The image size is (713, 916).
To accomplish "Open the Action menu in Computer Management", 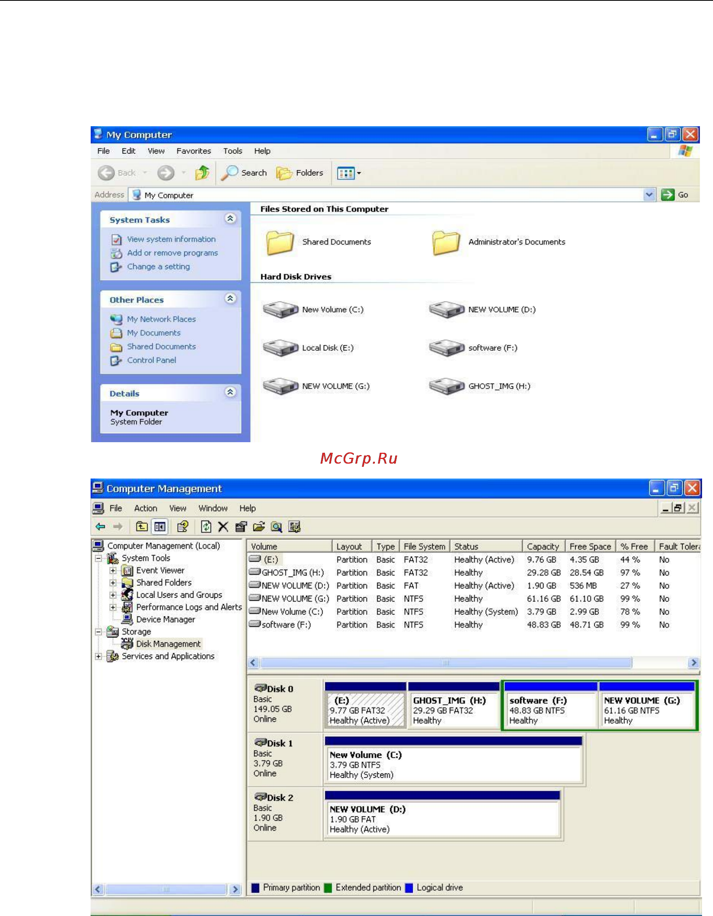I will tap(145, 508).
